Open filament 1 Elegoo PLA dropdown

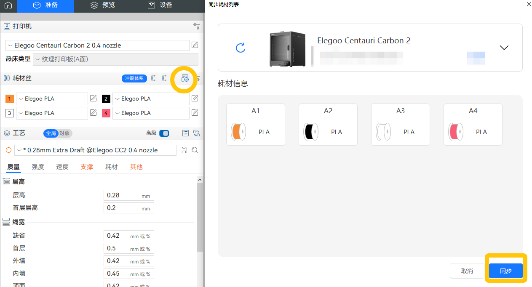pyautogui.click(x=52, y=99)
